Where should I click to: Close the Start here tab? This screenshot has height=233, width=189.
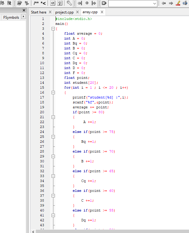[50, 12]
